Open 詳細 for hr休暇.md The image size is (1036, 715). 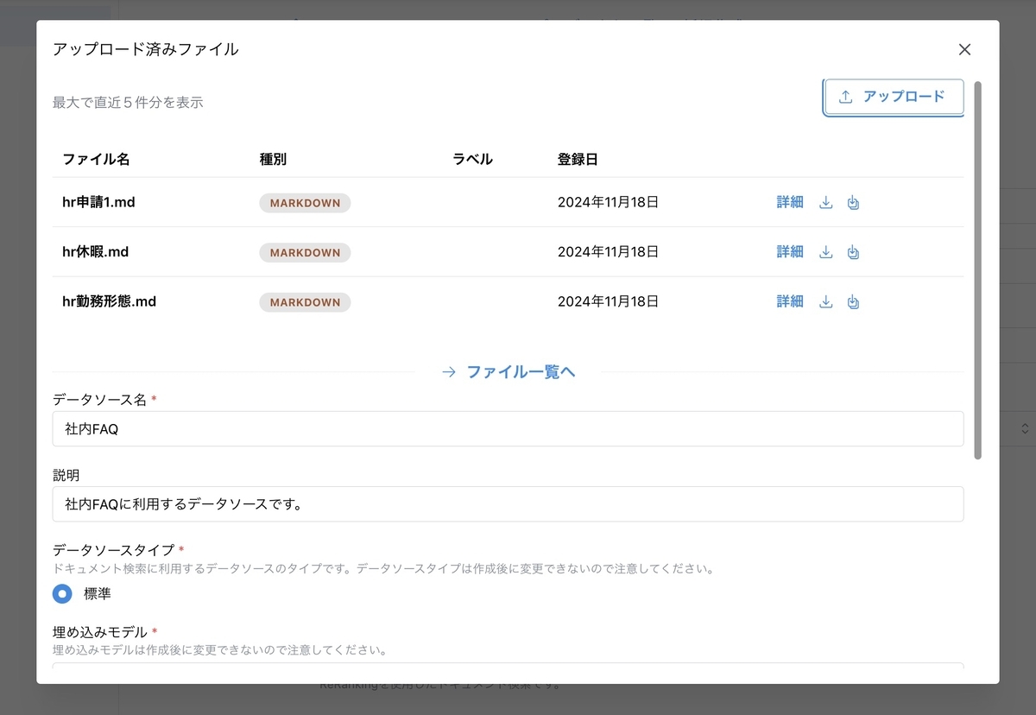point(790,251)
